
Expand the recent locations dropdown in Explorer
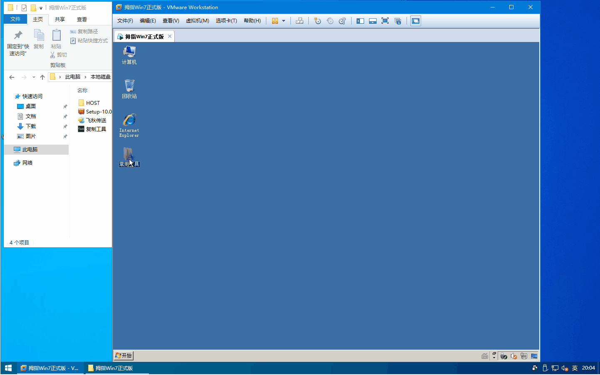(x=34, y=77)
